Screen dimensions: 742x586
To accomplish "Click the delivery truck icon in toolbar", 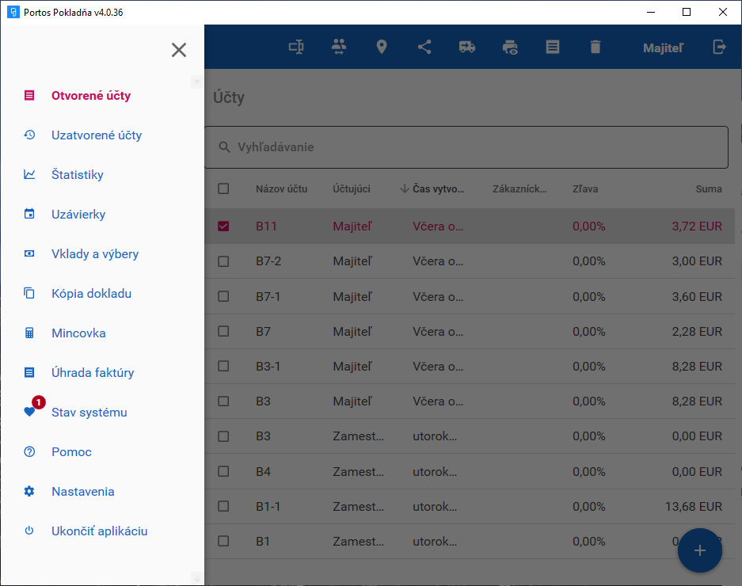I will [467, 47].
